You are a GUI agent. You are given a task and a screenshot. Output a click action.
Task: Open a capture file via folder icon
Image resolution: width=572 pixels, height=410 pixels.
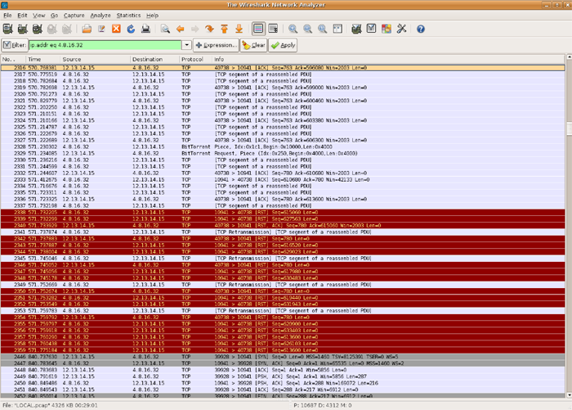coord(85,29)
